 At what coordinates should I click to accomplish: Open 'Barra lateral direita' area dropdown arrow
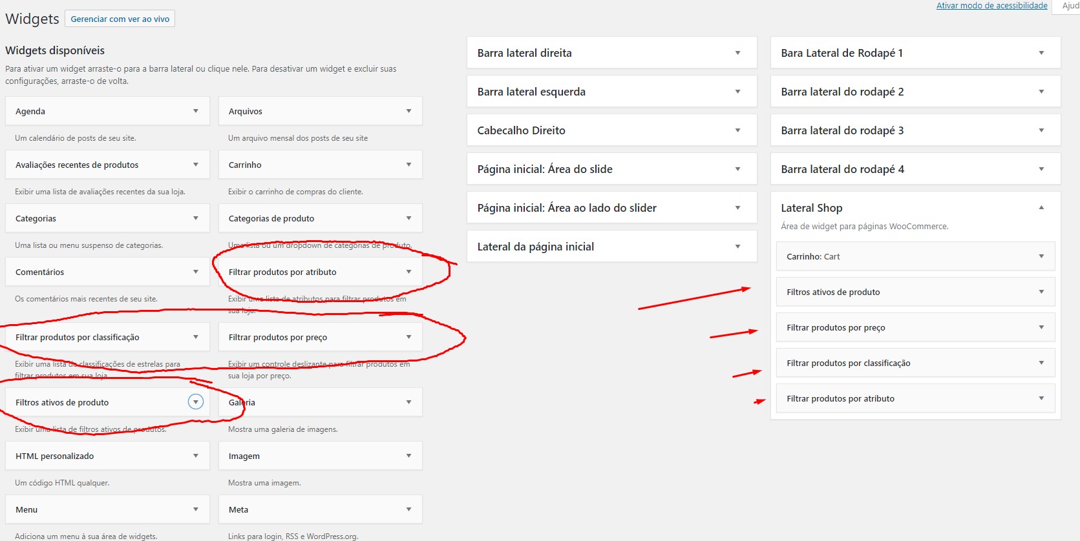[x=737, y=53]
